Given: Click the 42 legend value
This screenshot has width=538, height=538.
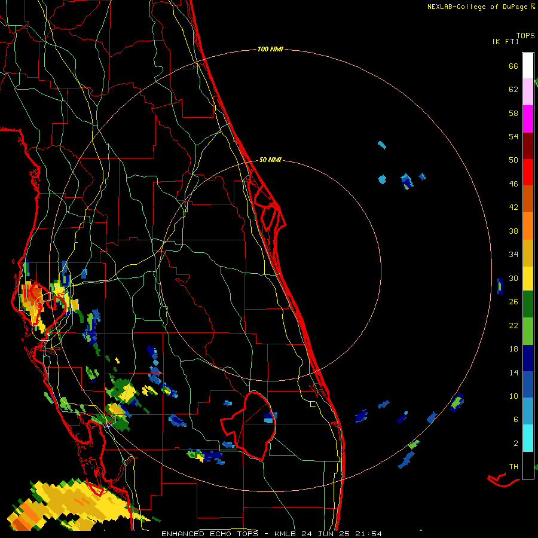Looking at the screenshot, I should click(x=513, y=207).
